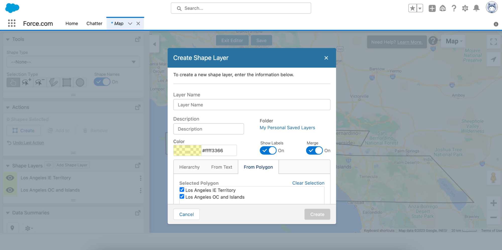Switch to the From Polygon tab
The image size is (502, 250).
(x=258, y=167)
